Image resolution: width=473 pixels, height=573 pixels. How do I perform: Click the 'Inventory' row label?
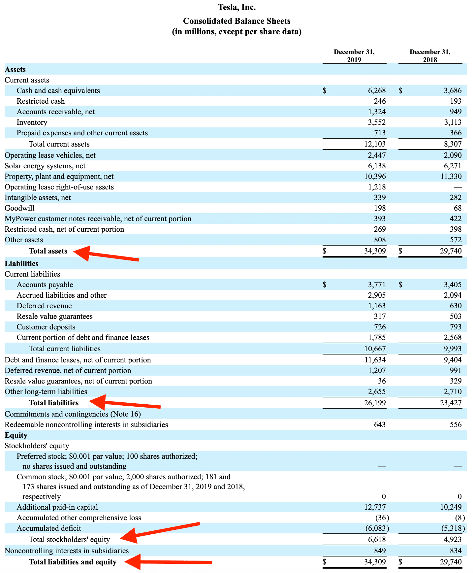[x=32, y=122]
